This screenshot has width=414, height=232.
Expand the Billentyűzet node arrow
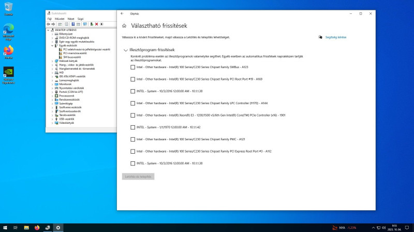(x=52, y=34)
